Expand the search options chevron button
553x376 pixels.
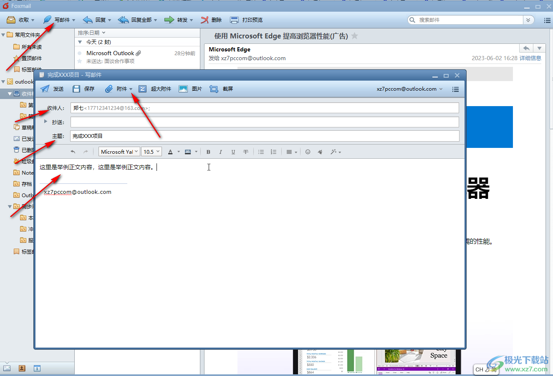point(528,20)
